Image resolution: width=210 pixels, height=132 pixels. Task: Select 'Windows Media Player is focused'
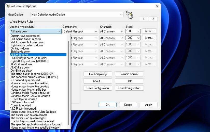tap(38, 93)
